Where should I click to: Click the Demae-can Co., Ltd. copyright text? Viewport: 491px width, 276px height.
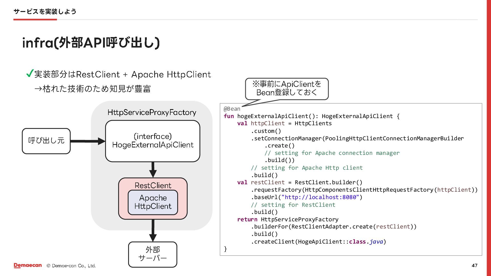coord(71,266)
